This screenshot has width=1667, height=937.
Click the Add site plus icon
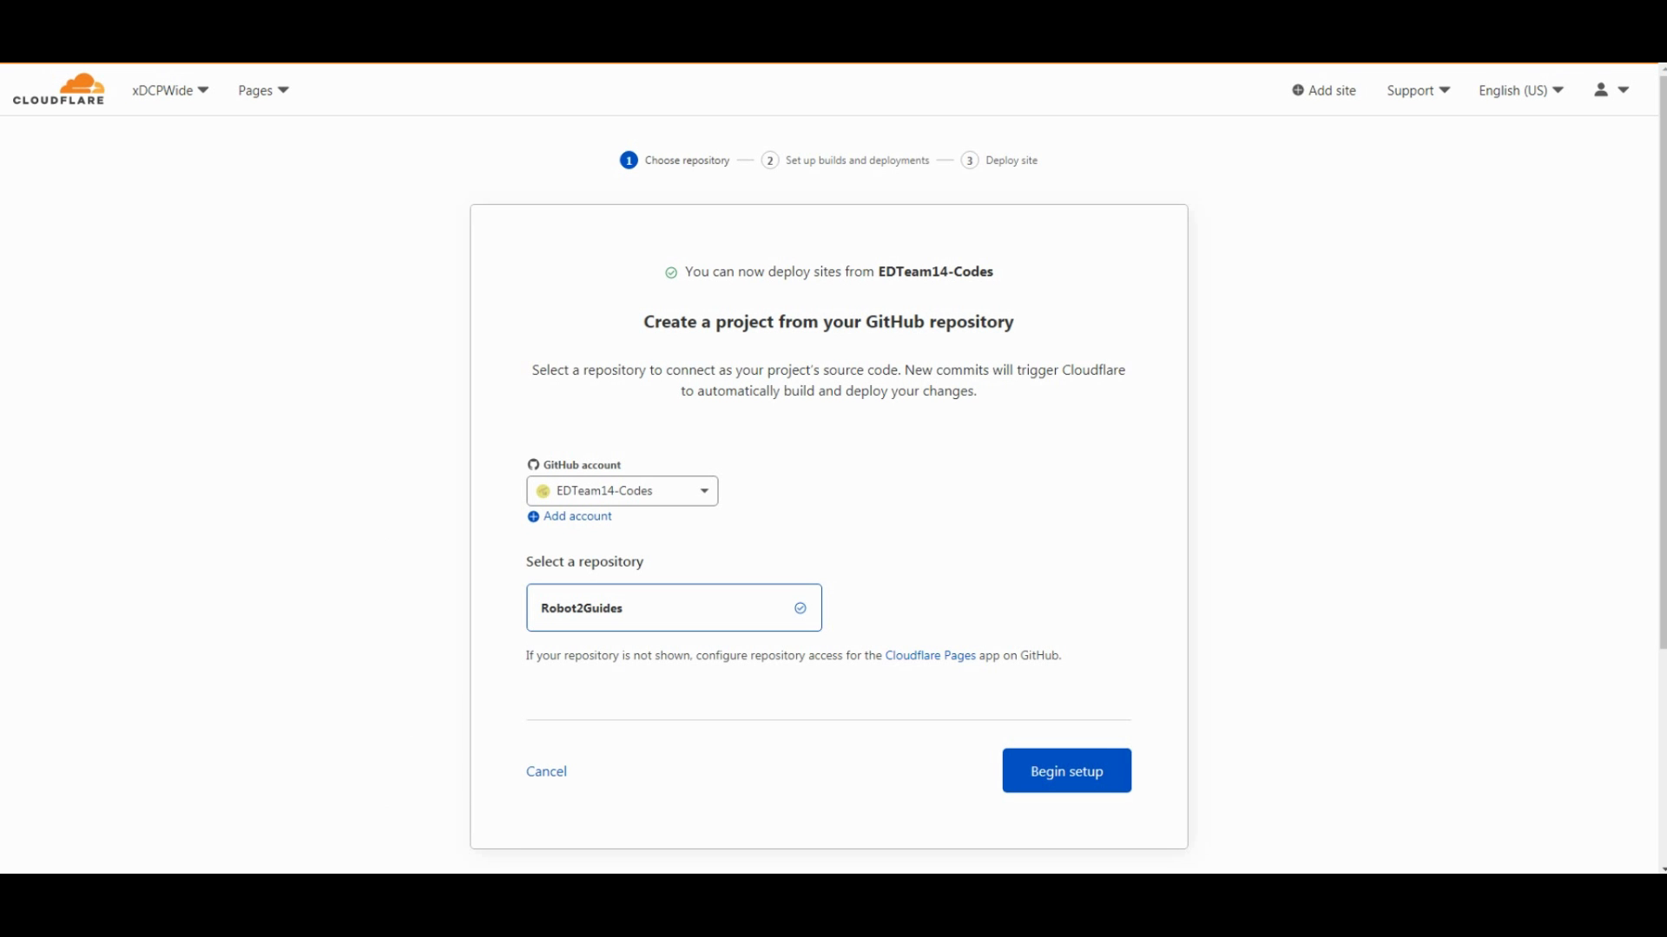[1297, 90]
